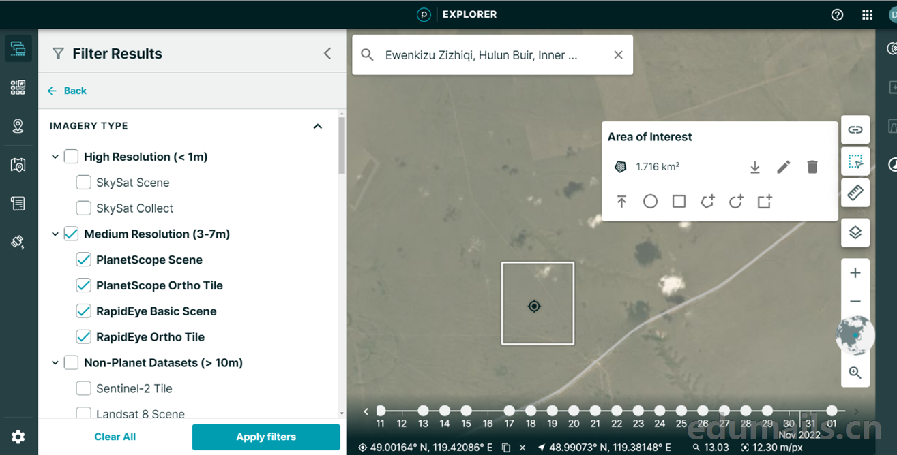
Task: Open the apps grid menu
Action: (x=867, y=15)
